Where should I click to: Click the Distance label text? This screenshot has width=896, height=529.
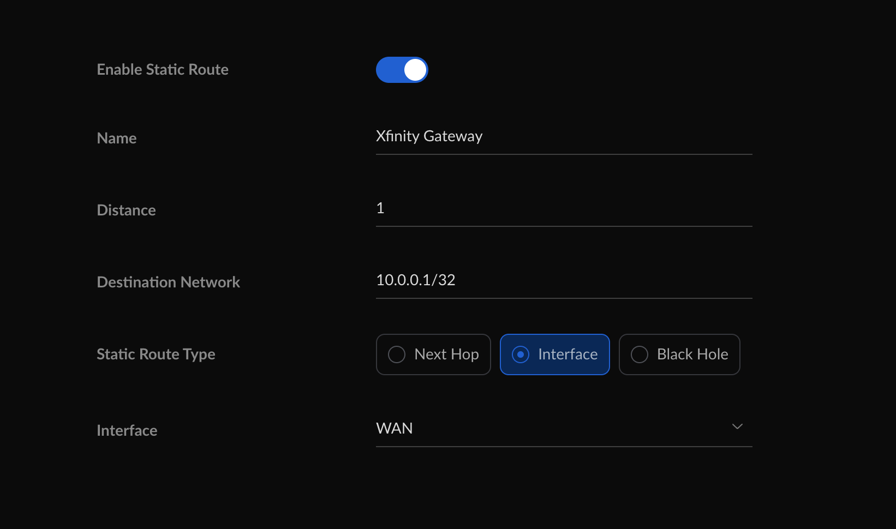(126, 211)
